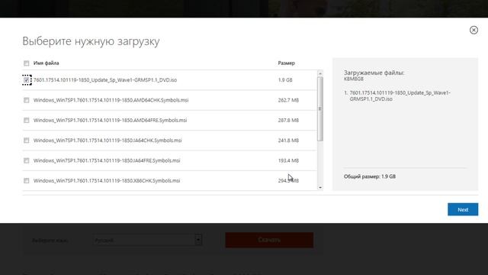Click the file list scrollbar thumb

coord(320,108)
